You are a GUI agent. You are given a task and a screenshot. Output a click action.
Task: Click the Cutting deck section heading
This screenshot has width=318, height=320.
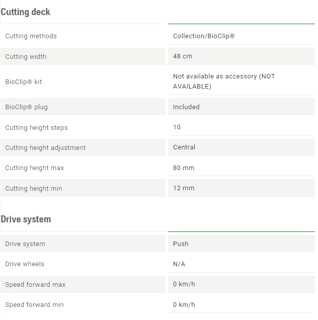(x=25, y=12)
